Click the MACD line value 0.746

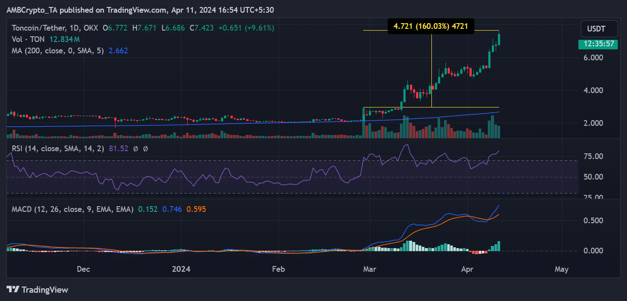[172, 209]
